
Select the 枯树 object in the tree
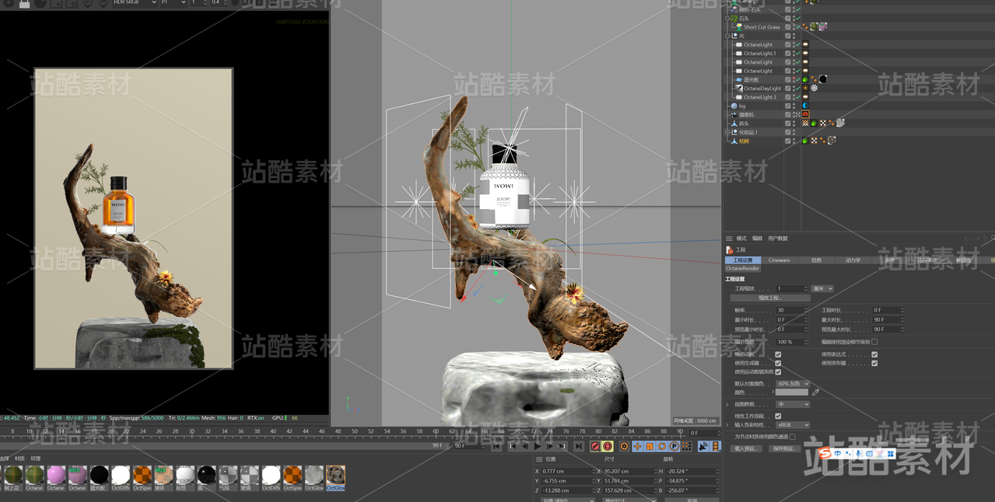point(744,141)
